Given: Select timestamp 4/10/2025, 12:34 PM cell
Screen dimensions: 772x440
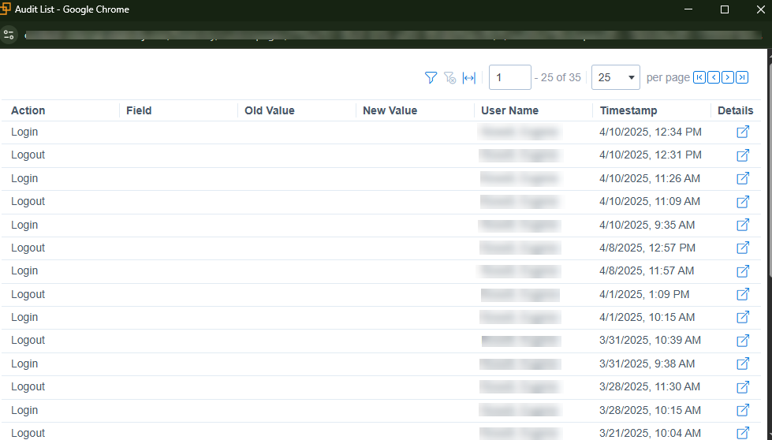Looking at the screenshot, I should tap(651, 132).
